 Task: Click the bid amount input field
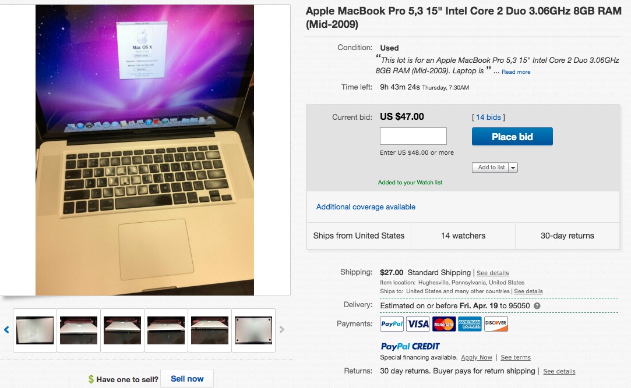(x=413, y=136)
